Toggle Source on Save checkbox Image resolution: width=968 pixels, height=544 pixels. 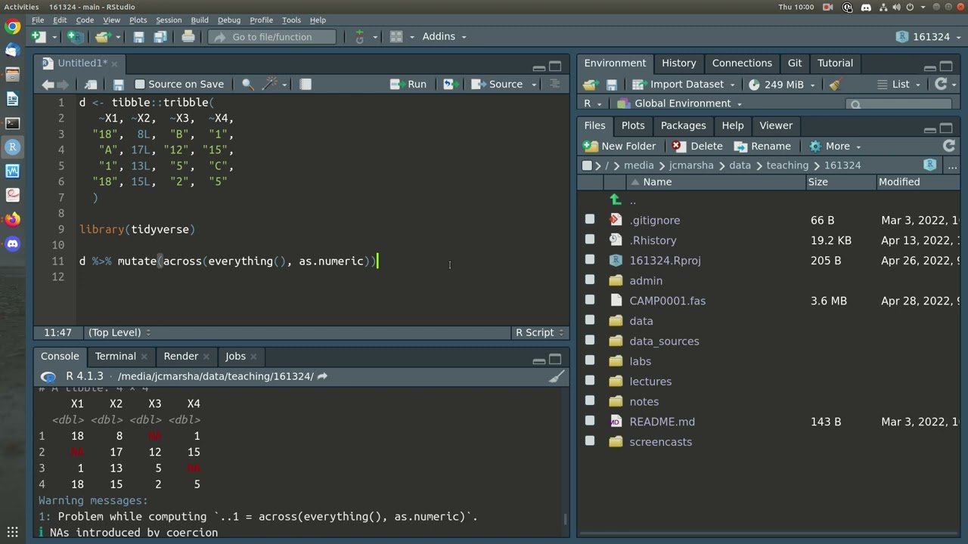coord(139,84)
